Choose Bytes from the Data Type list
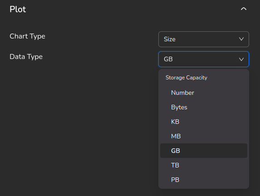Screen dimensions: 260x196 pyautogui.click(x=204, y=107)
